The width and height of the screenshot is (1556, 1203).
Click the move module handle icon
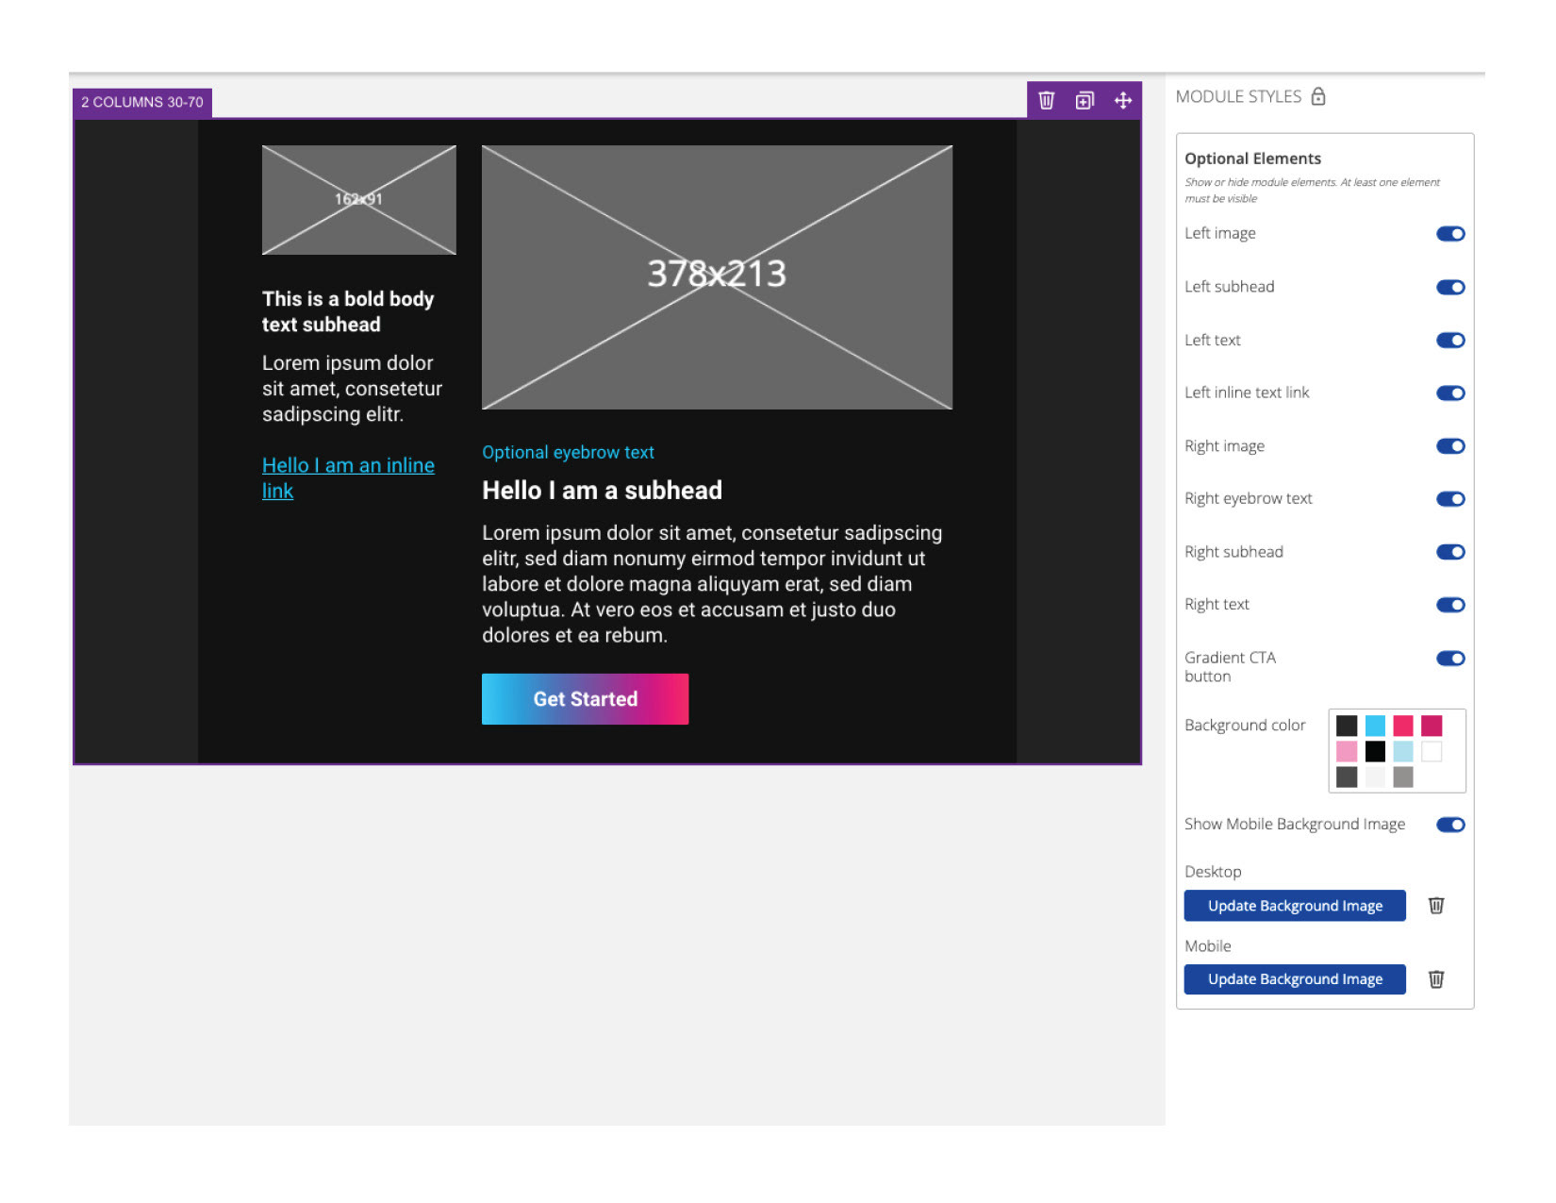(x=1122, y=100)
